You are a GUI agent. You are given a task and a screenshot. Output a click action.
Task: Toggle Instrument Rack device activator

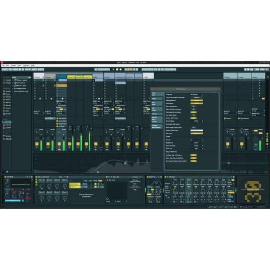tap(36, 177)
